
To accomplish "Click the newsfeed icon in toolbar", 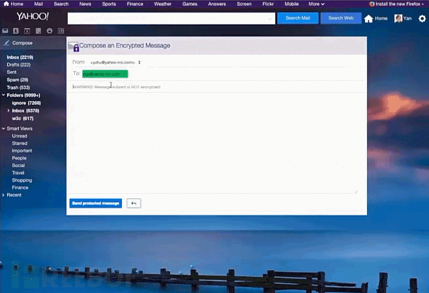I will click(61, 31).
